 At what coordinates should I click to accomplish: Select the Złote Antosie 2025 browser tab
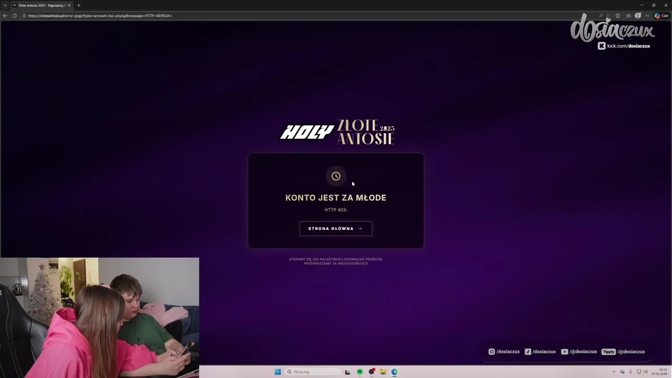click(x=41, y=5)
